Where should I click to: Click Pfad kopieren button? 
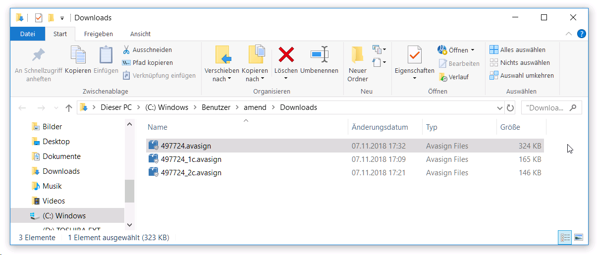point(148,63)
